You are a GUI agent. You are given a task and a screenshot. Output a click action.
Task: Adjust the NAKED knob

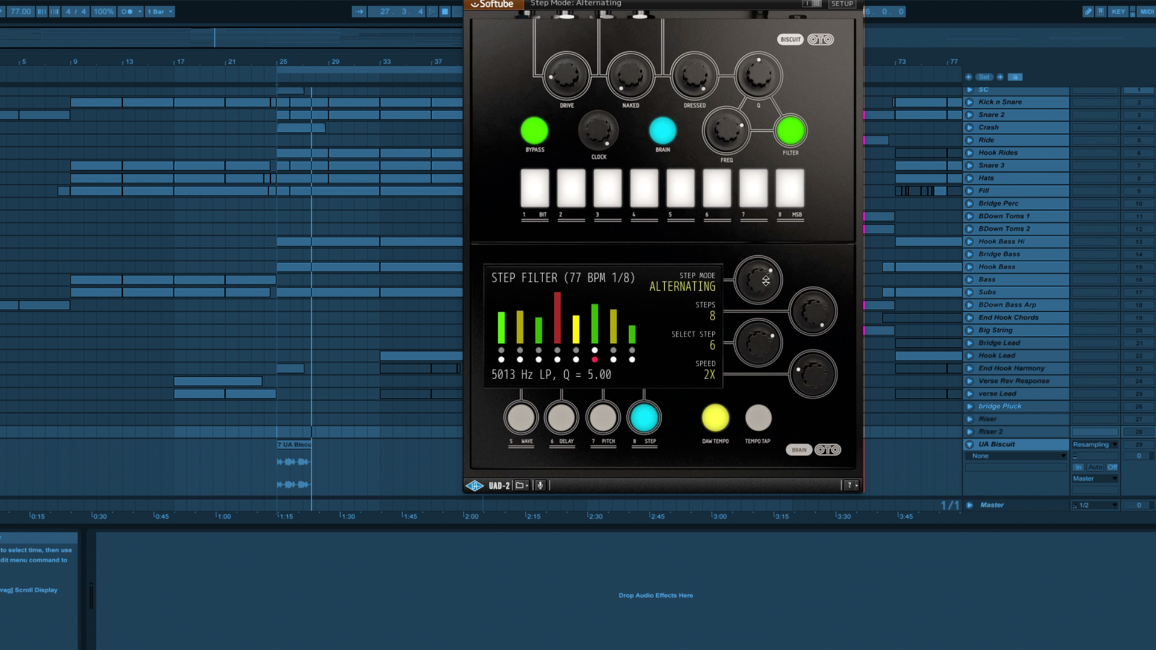pos(630,76)
